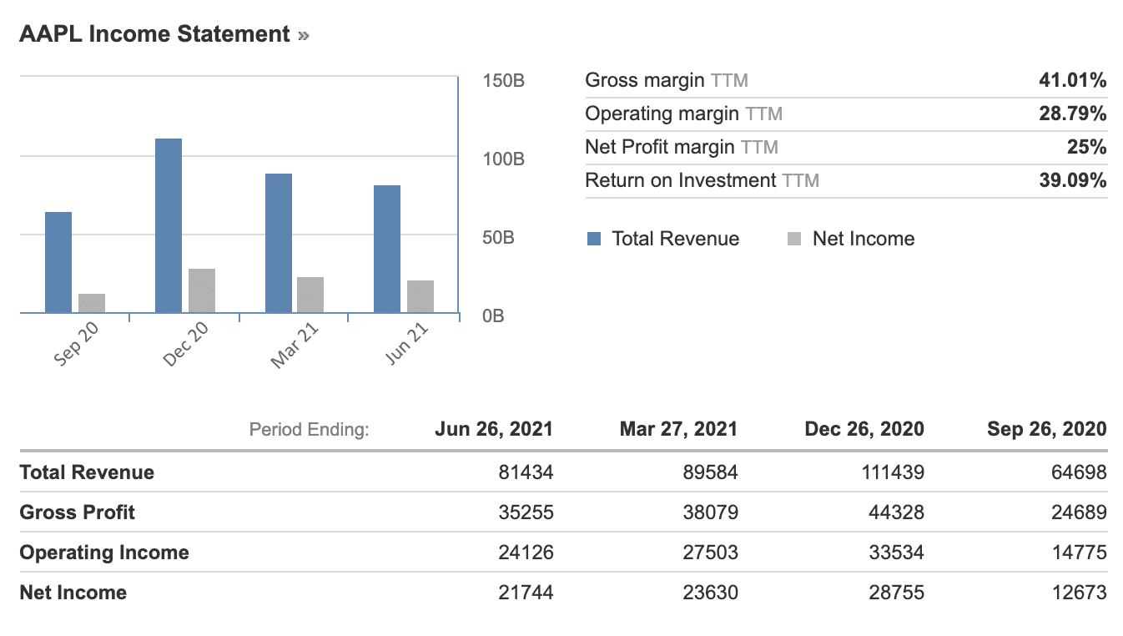Click the gray Net Income legend swatch
1123x636 pixels.
[794, 239]
